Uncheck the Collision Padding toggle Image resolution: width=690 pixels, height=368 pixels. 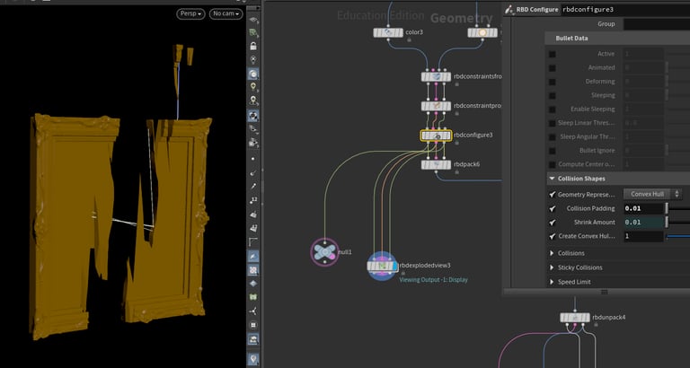(553, 208)
